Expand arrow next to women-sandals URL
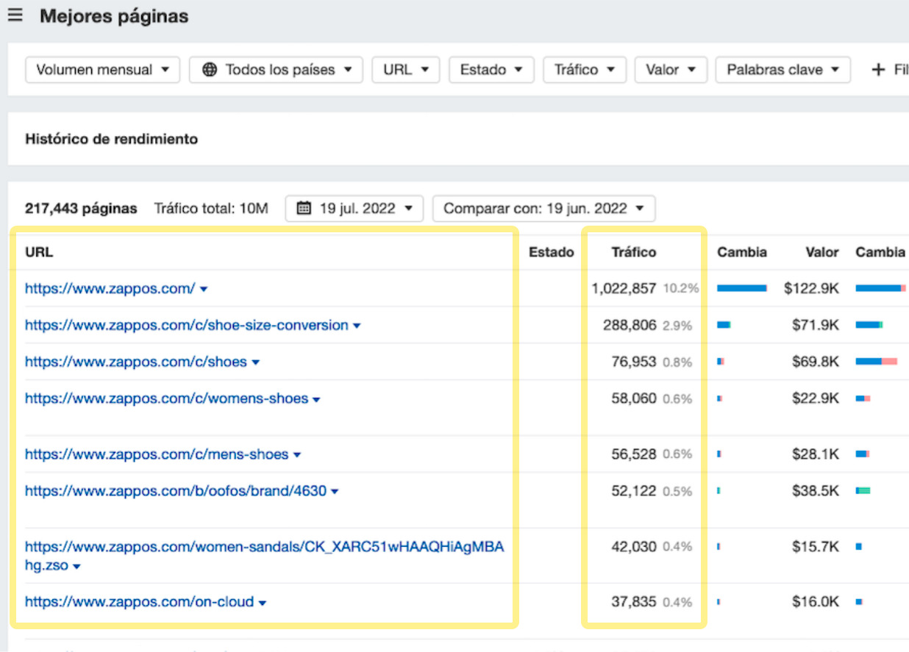 tap(76, 567)
